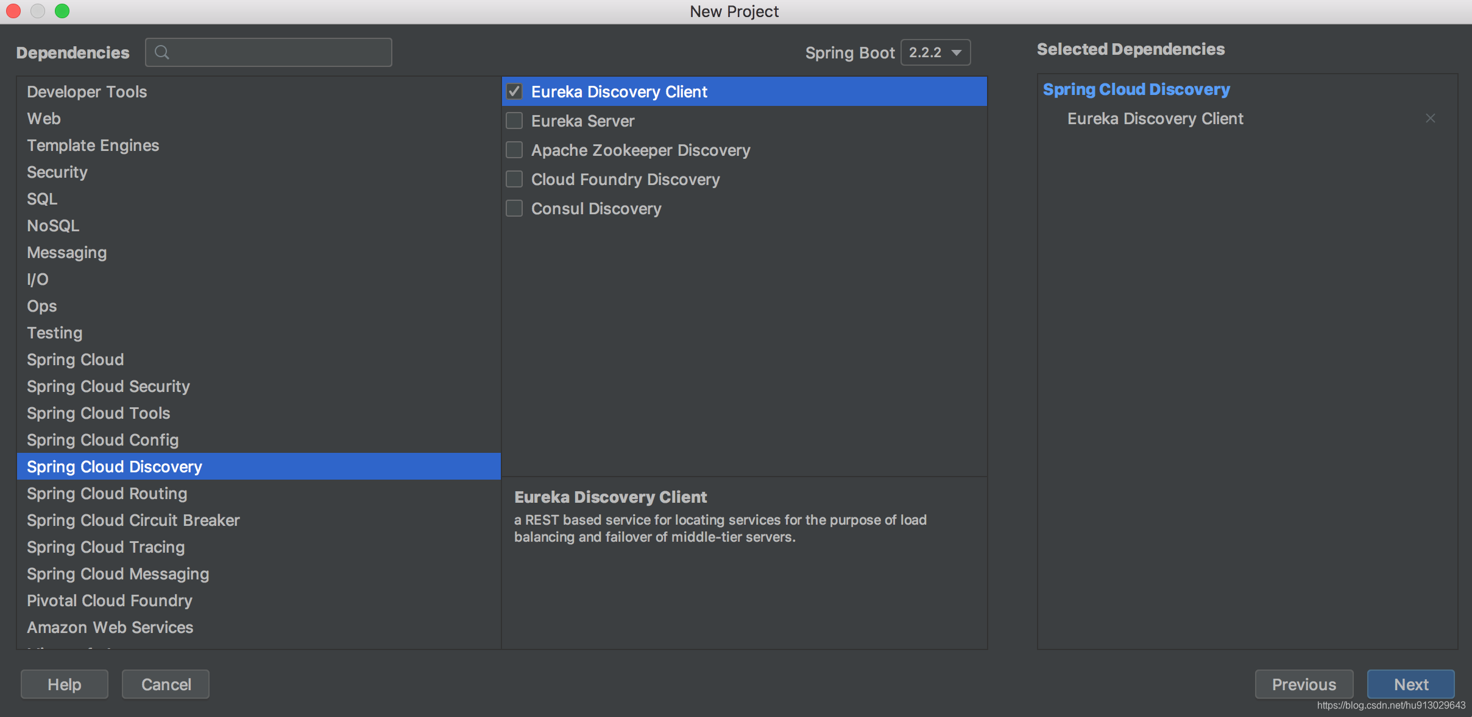Focus the Dependencies search field
Screen dimensions: 1472x717
click(269, 52)
